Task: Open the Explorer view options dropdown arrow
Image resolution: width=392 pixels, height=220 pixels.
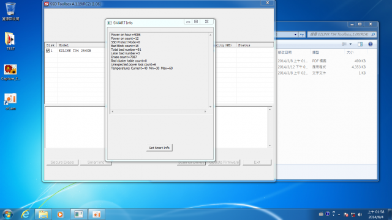Action: 350,44
